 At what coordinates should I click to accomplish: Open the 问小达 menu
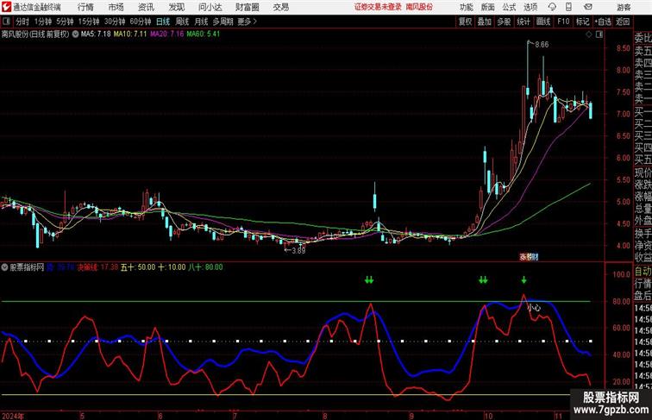click(x=210, y=7)
